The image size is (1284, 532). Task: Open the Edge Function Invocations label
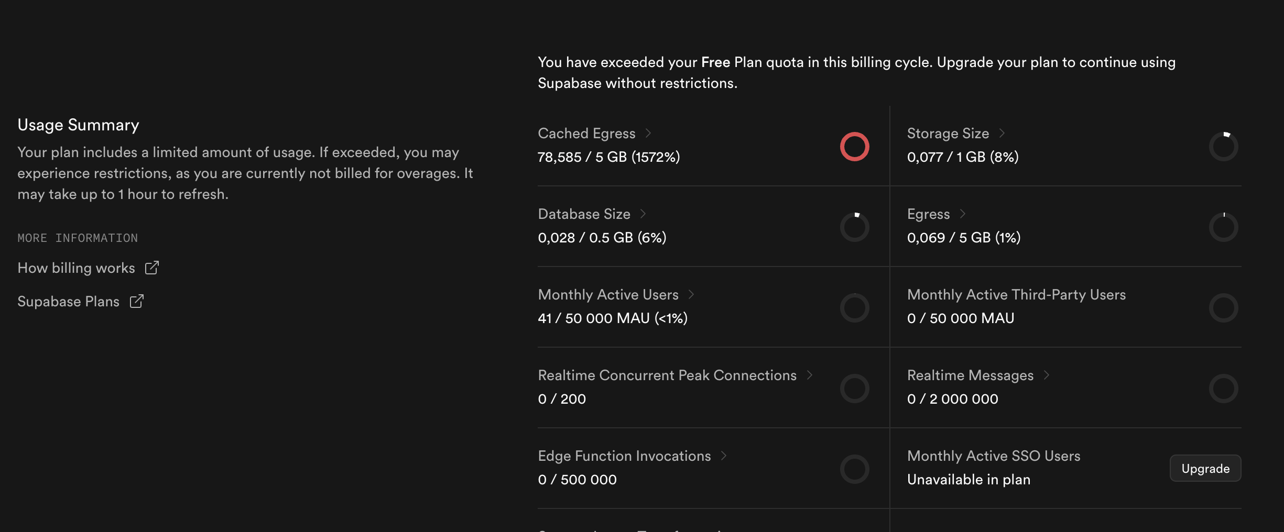point(624,456)
